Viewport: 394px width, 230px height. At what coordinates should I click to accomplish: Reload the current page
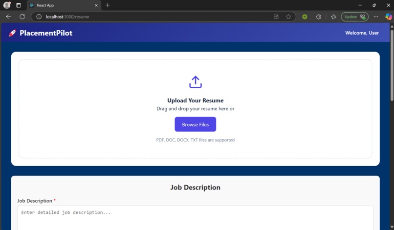[x=22, y=17]
